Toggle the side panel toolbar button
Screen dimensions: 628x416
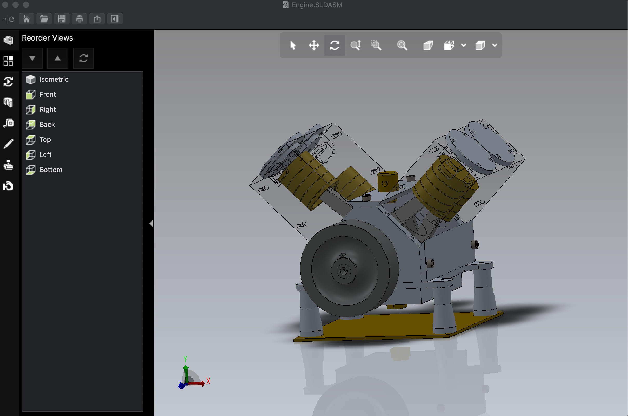coord(115,19)
